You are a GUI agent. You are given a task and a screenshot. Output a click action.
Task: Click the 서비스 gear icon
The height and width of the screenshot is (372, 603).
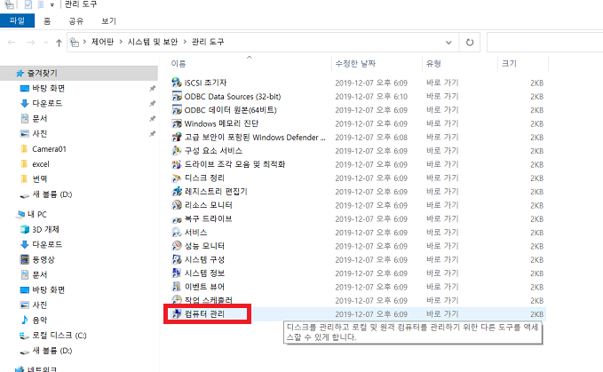coord(177,233)
